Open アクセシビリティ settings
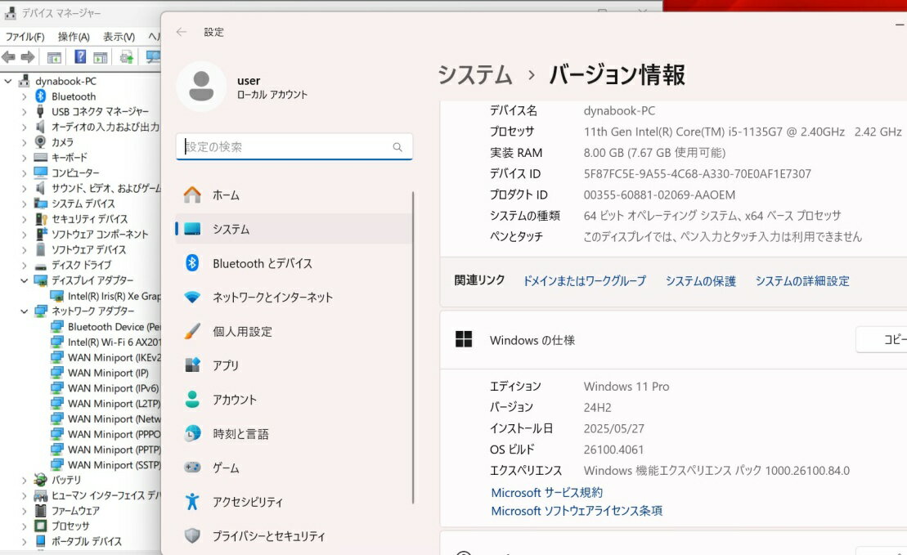The image size is (907, 555). 248,502
